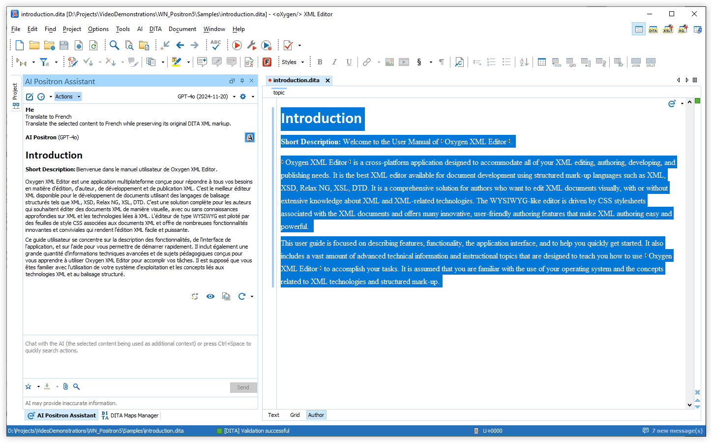This screenshot has width=713, height=443.
Task: Copy AI response with the copy icon
Action: 226,296
